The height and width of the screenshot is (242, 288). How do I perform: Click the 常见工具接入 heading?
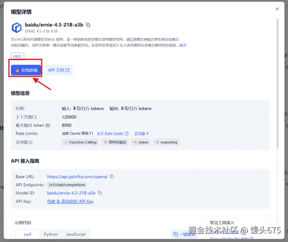(222, 223)
